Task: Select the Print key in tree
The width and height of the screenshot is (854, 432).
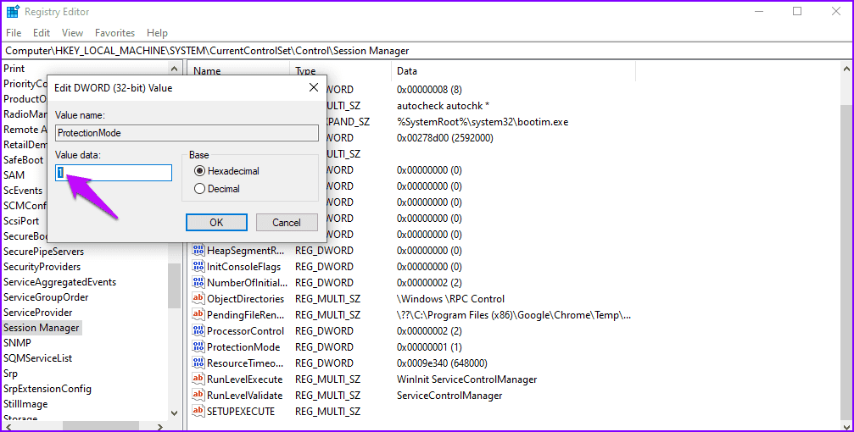Action: [x=14, y=69]
